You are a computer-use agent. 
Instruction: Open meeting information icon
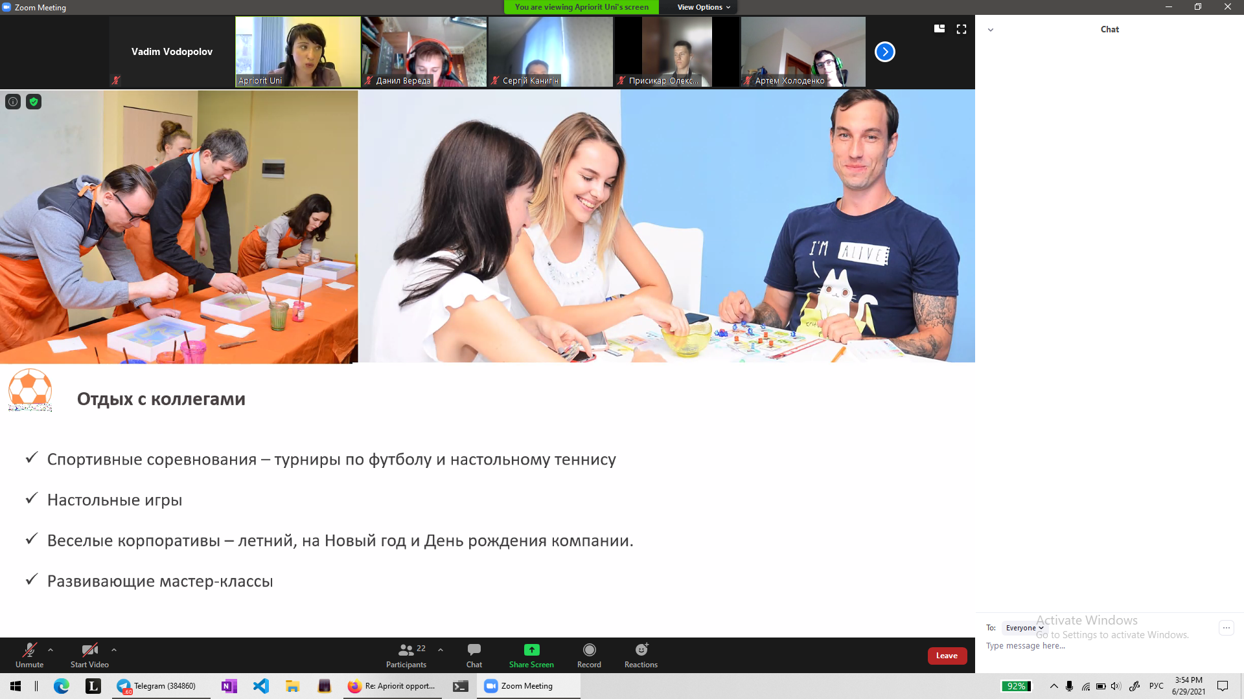[13, 102]
